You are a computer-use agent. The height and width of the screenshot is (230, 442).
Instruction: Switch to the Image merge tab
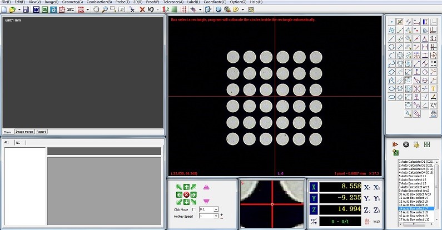point(24,132)
